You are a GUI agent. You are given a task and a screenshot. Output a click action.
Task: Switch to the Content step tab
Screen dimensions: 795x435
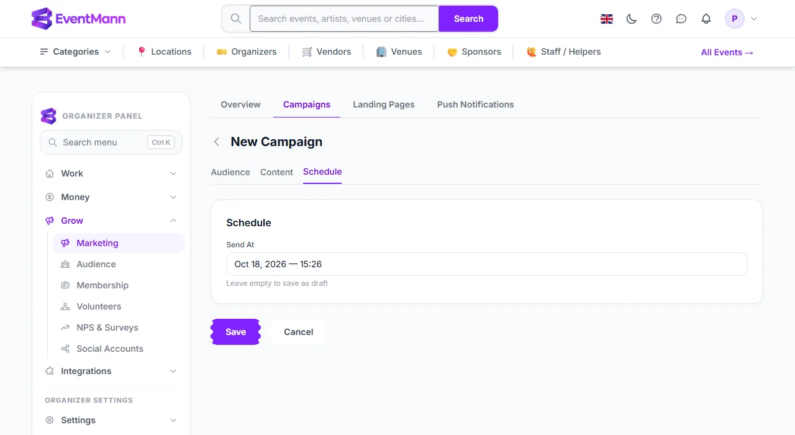pos(276,172)
